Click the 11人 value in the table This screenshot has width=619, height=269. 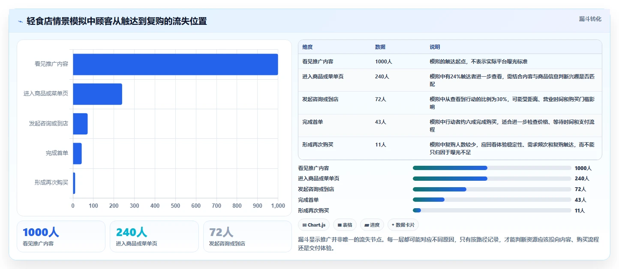[x=381, y=145]
